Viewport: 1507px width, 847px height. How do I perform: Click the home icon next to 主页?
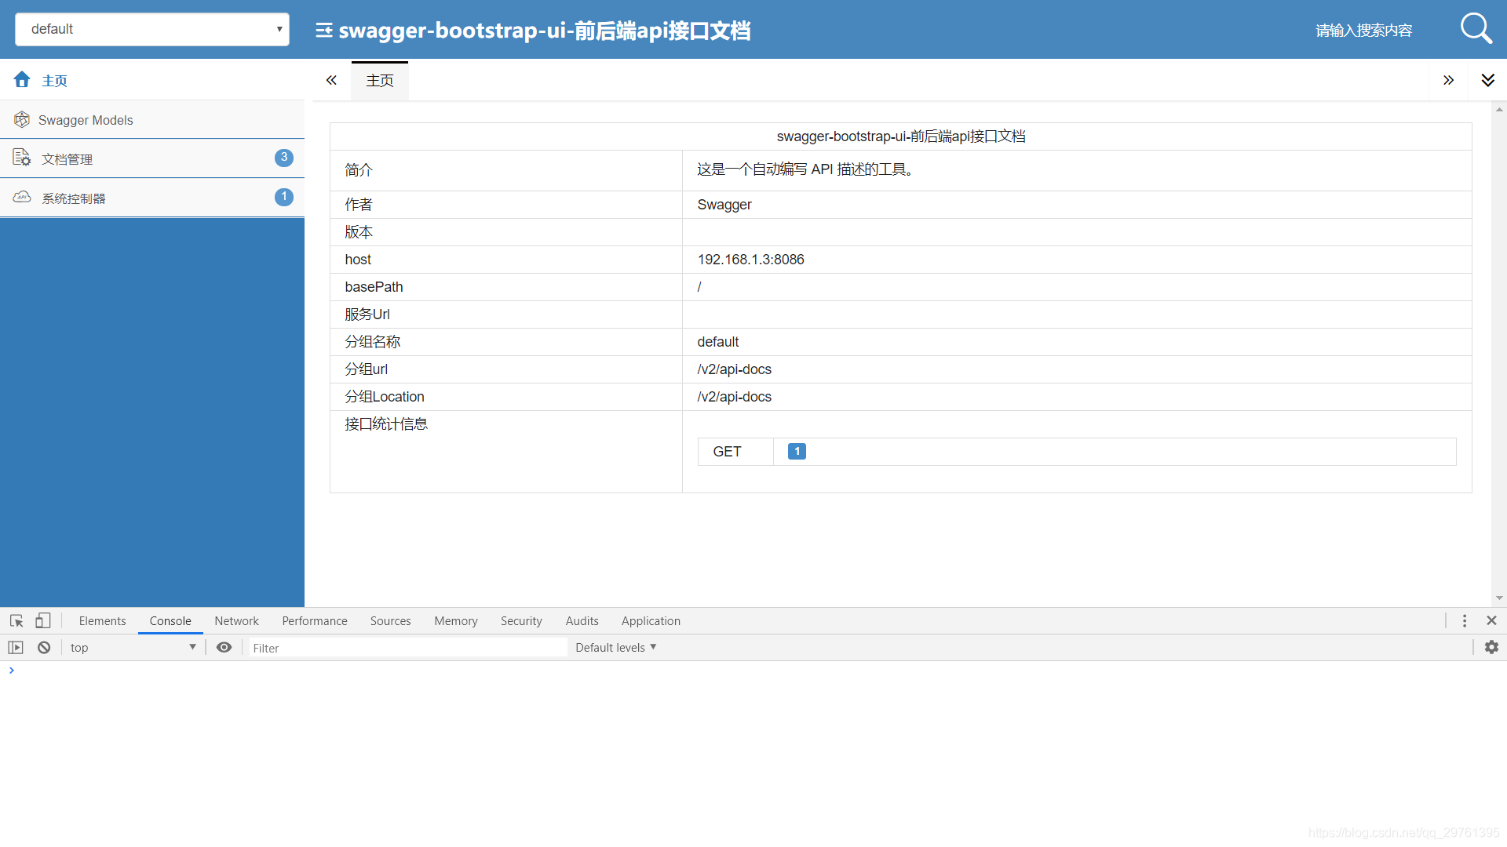[22, 79]
